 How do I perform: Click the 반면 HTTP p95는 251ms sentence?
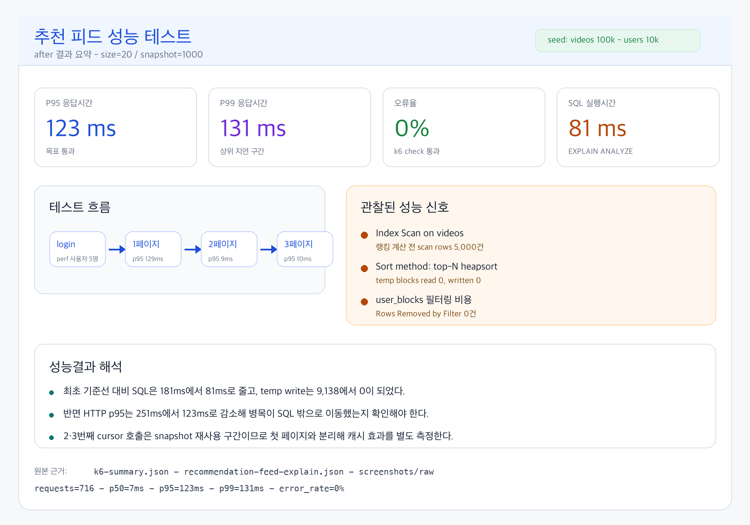(x=246, y=413)
